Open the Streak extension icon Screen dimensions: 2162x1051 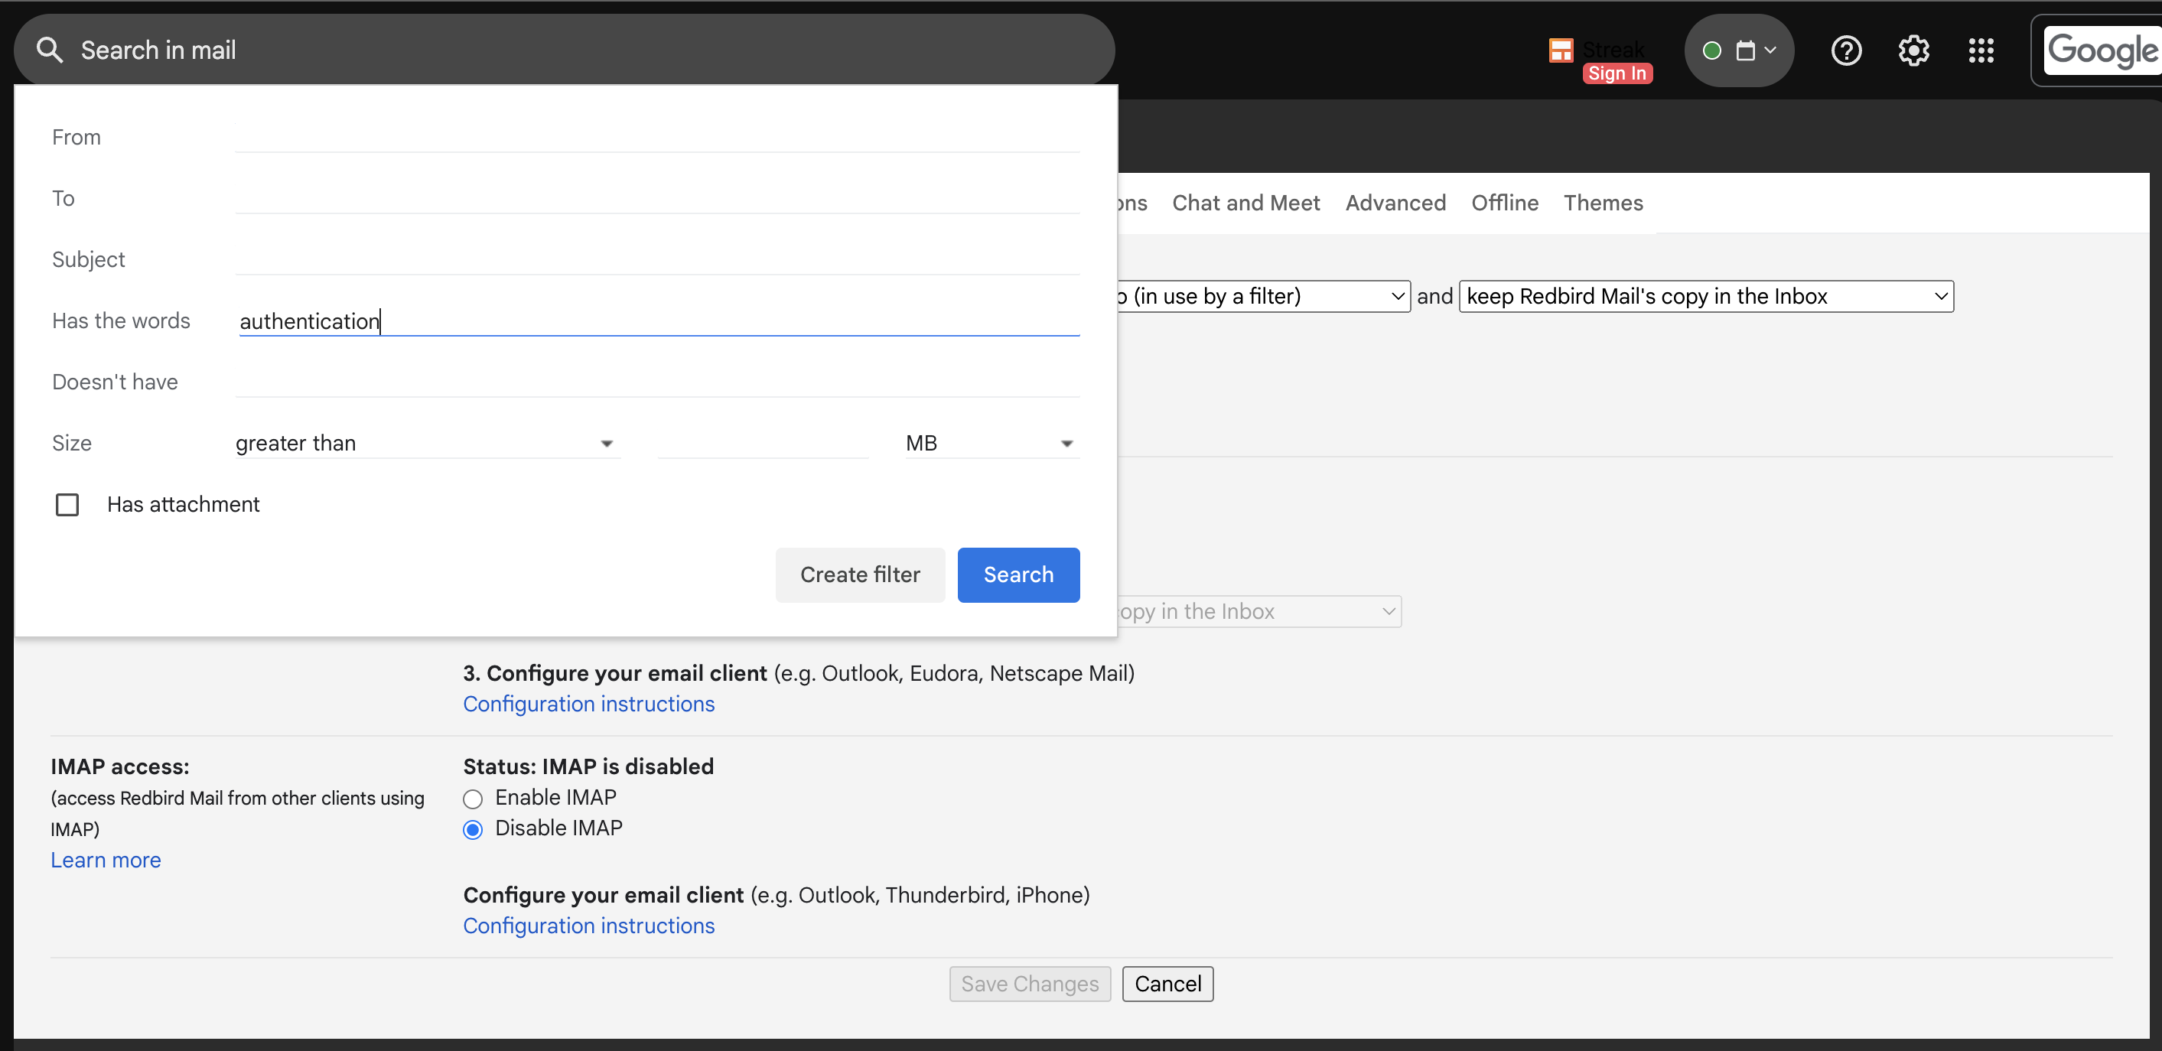click(x=1560, y=50)
